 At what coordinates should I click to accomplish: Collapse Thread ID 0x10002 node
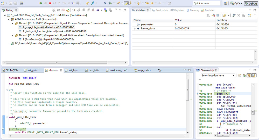(x=13, y=23)
